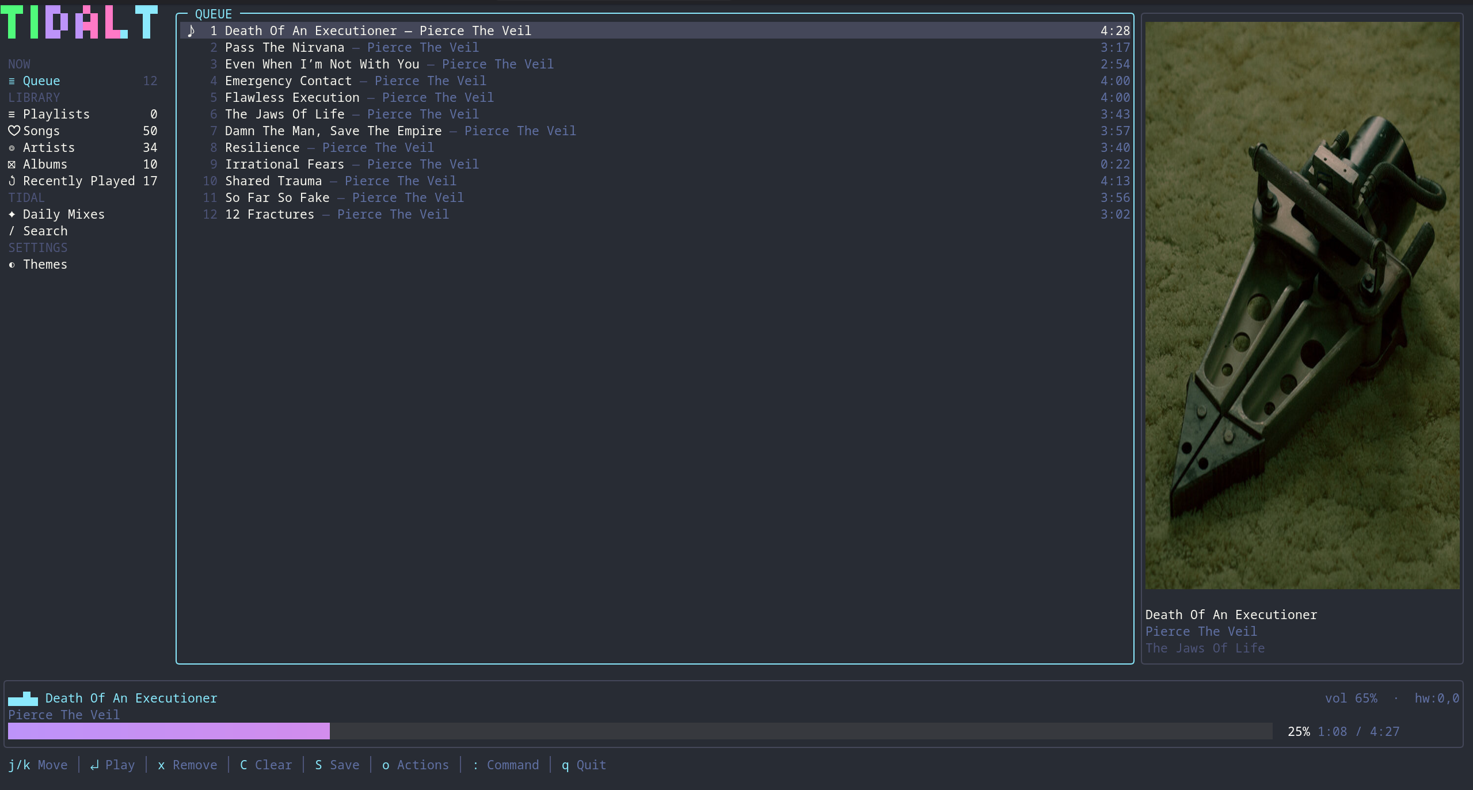Open Daily Mixes

click(82, 215)
